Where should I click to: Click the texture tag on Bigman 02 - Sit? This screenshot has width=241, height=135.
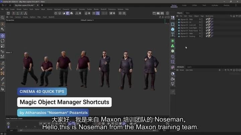pyautogui.click(x=210, y=22)
